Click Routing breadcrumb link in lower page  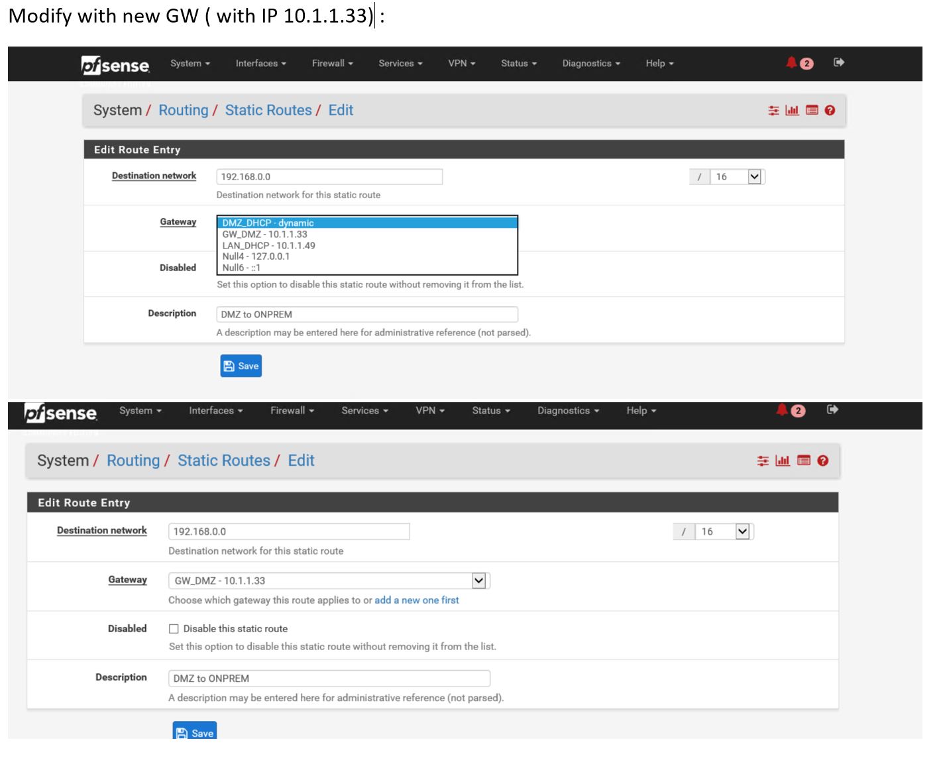(133, 461)
